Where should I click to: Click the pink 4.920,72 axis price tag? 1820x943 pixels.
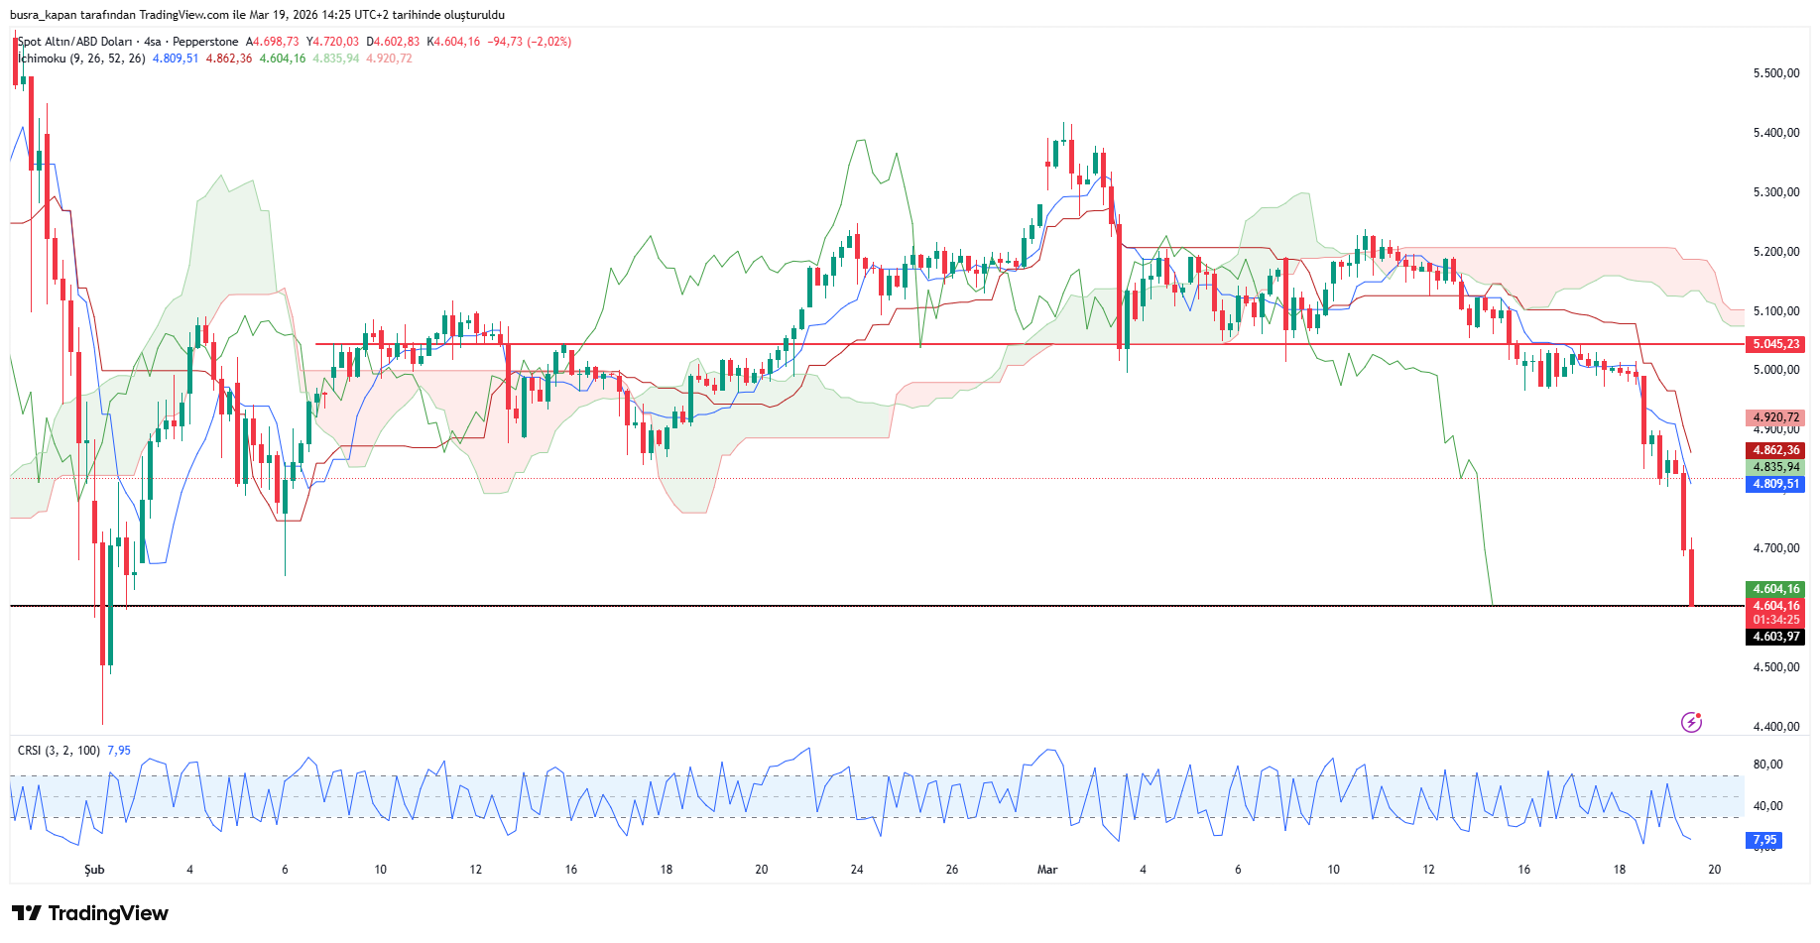1774,417
